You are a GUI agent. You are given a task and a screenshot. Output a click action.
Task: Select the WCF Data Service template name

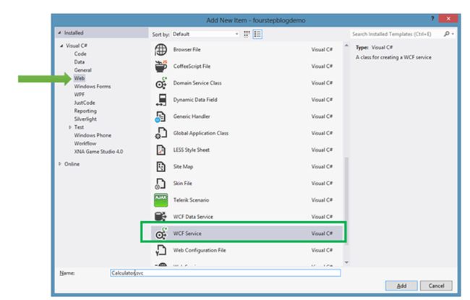point(193,217)
